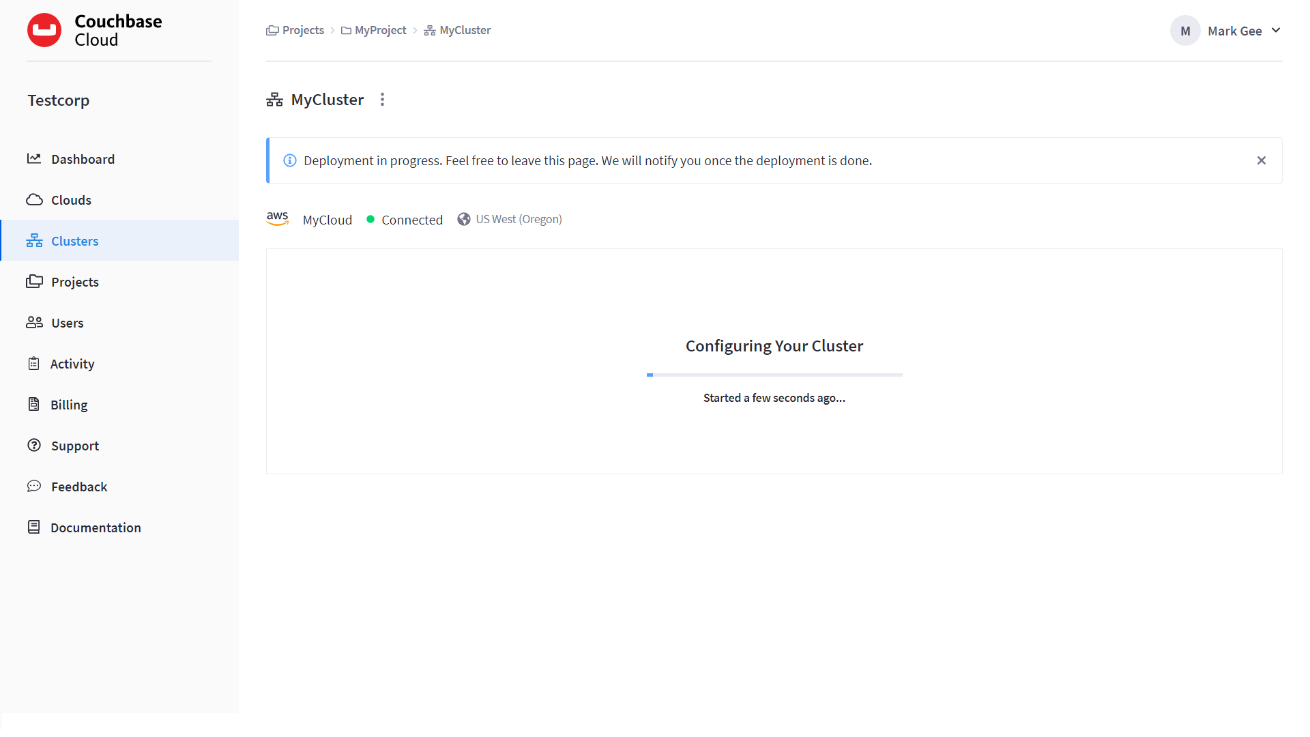
Task: Navigate to Billing
Action: point(69,404)
